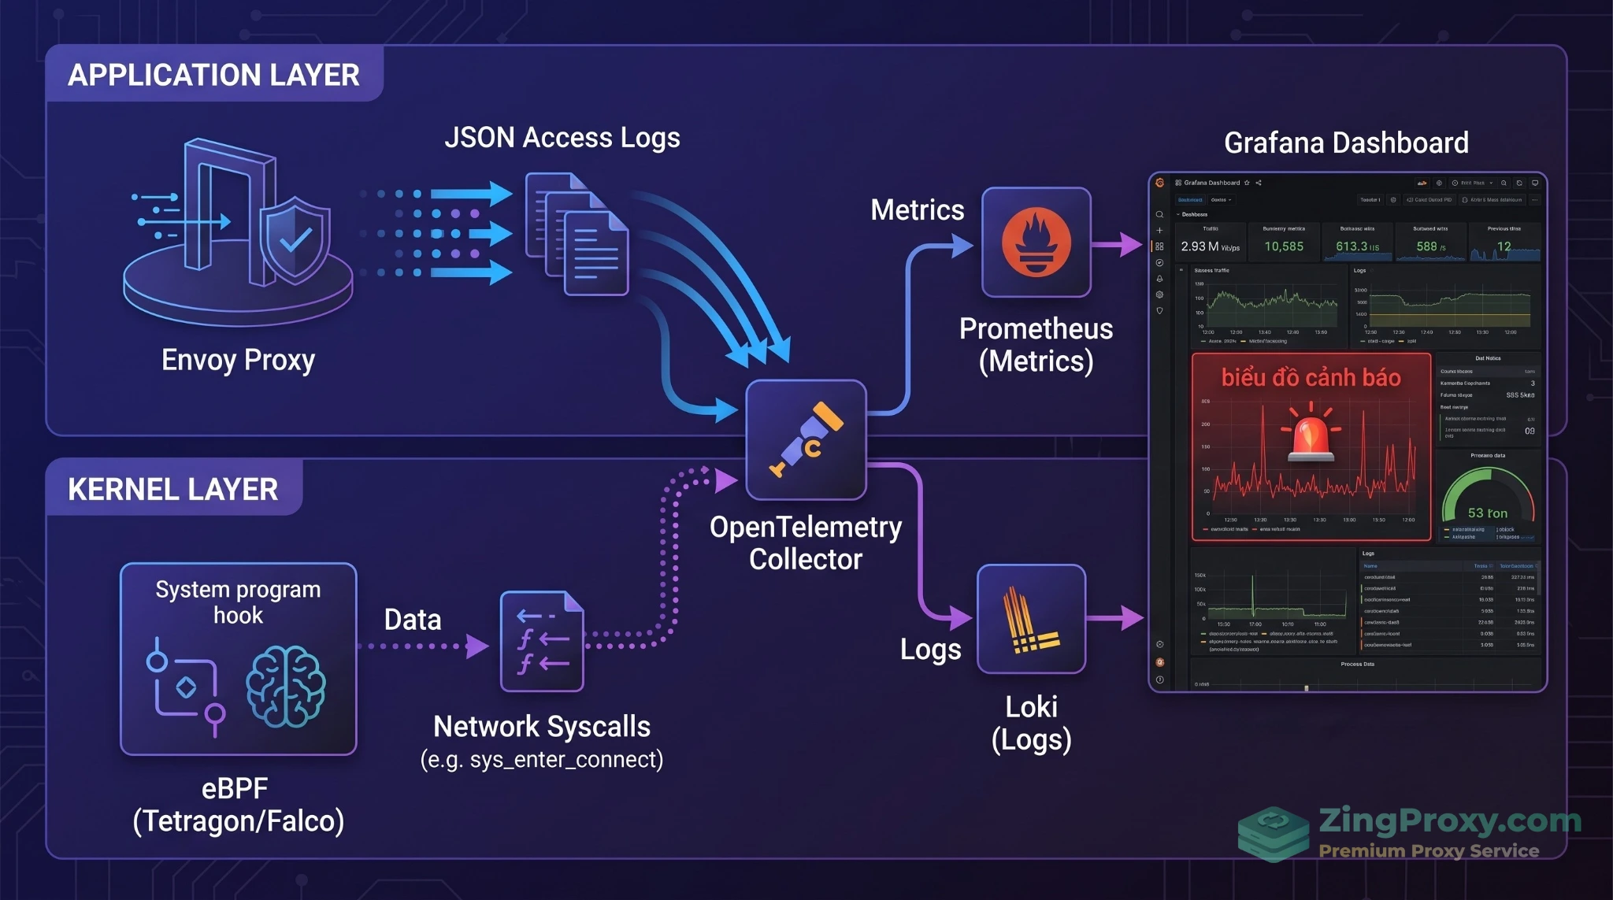This screenshot has height=900, width=1613.
Task: Click the share icon next to the dashboard title
Action: click(1259, 183)
